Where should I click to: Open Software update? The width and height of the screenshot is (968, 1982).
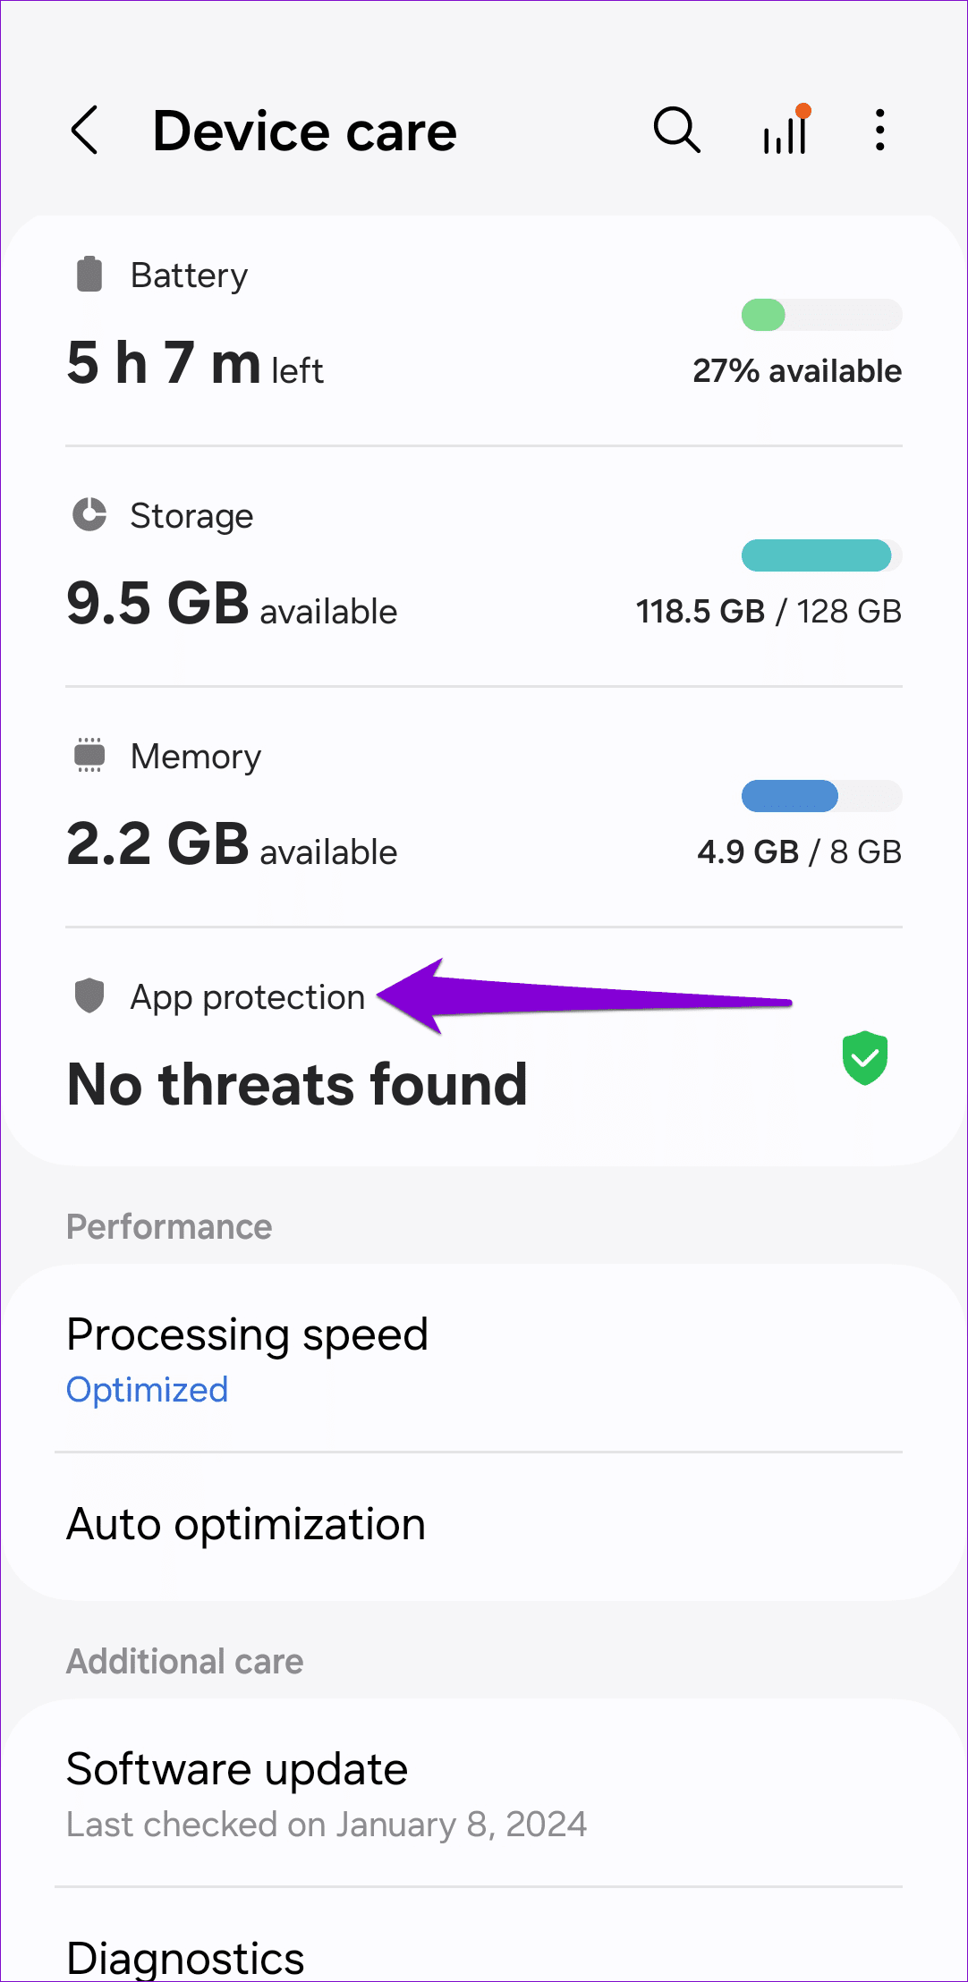(237, 1770)
